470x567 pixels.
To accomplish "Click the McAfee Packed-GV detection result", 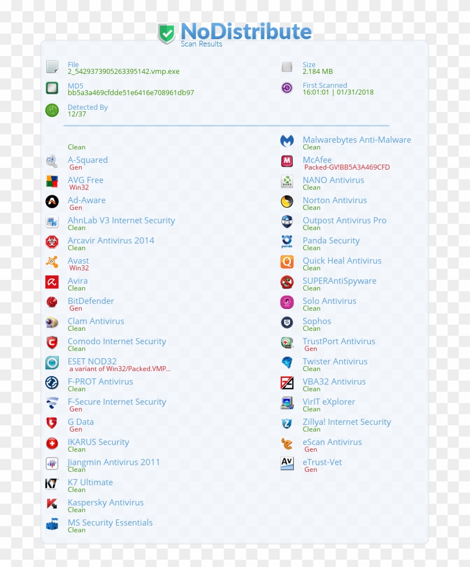I will point(347,167).
